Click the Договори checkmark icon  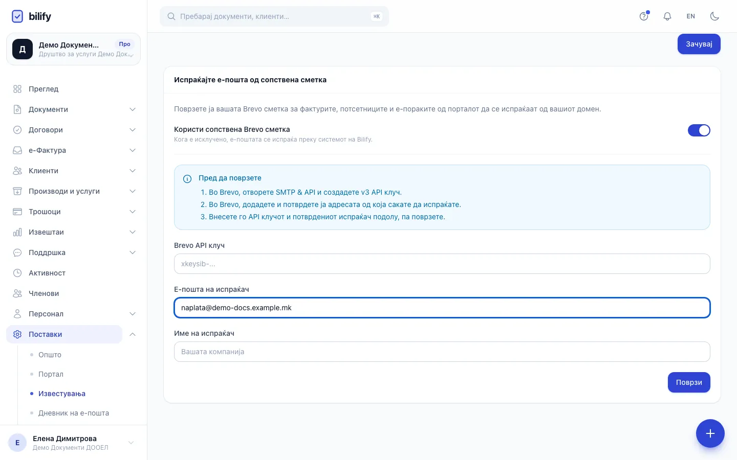click(x=17, y=130)
